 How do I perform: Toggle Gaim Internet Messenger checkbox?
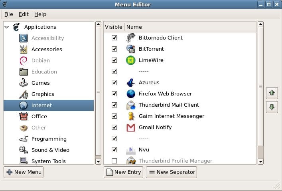(114, 116)
